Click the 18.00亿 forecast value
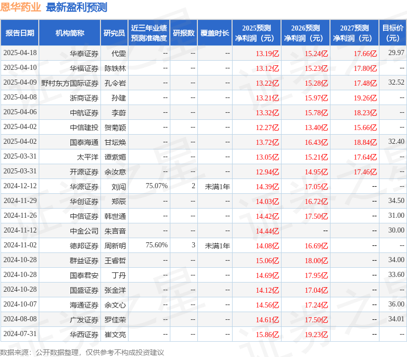The width and height of the screenshot is (407, 357). click(x=316, y=261)
